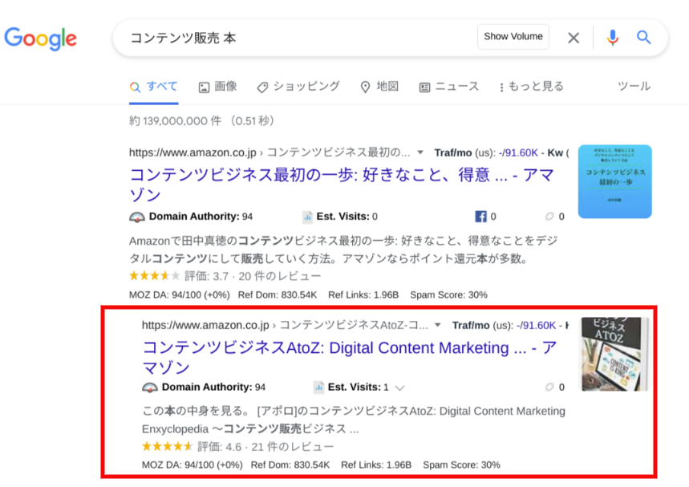The image size is (689, 487).
Task: Expand the もっと見る menu
Action: 531,87
